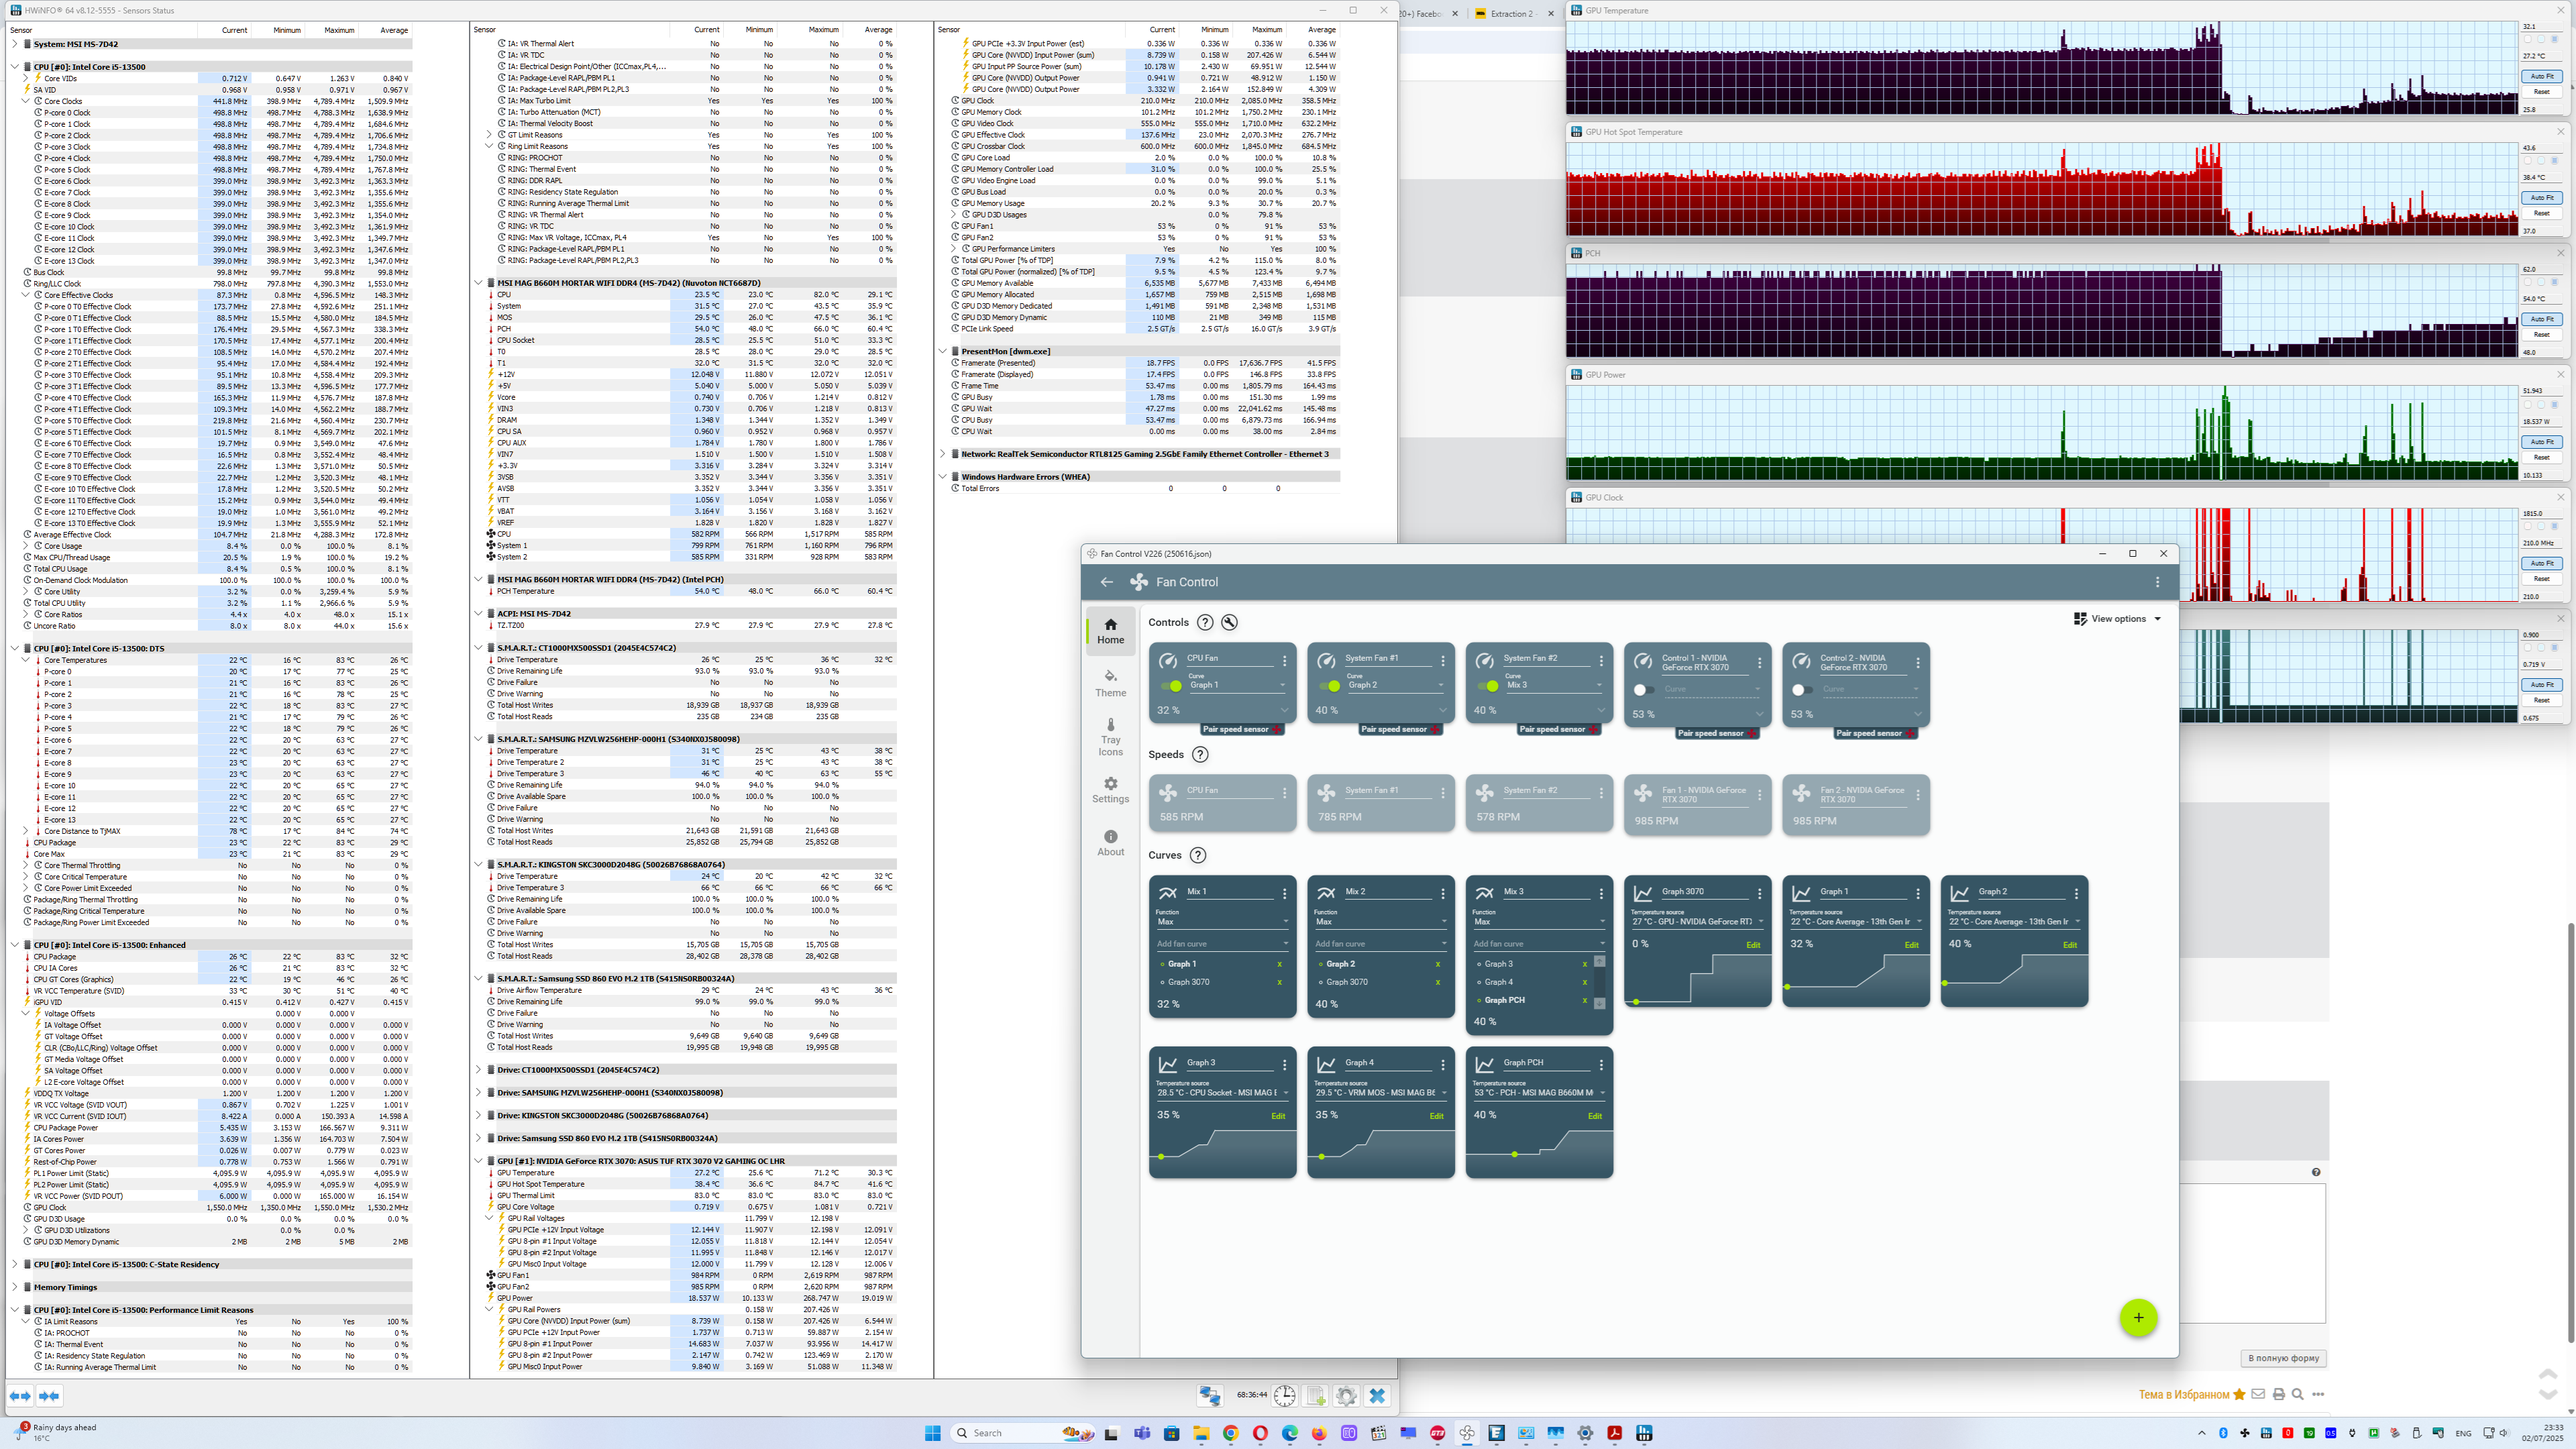Click Edit on the Graph 3070 curve
The height and width of the screenshot is (1449, 2576).
[1753, 945]
